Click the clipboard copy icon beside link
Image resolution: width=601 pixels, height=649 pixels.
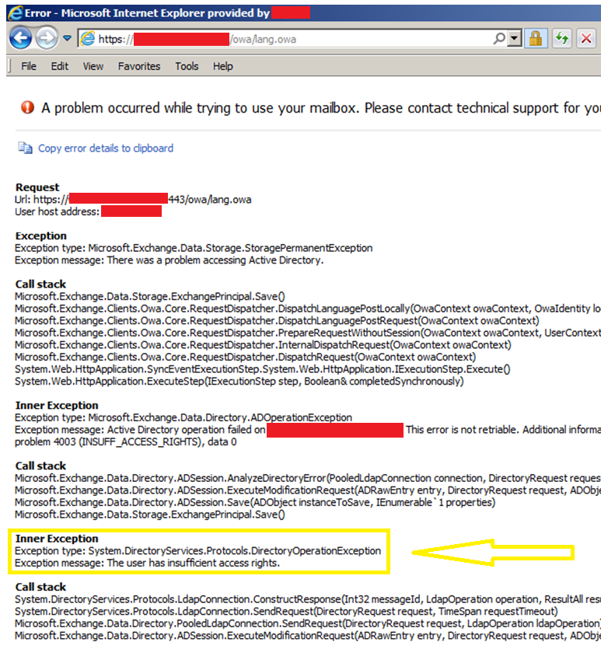[25, 148]
